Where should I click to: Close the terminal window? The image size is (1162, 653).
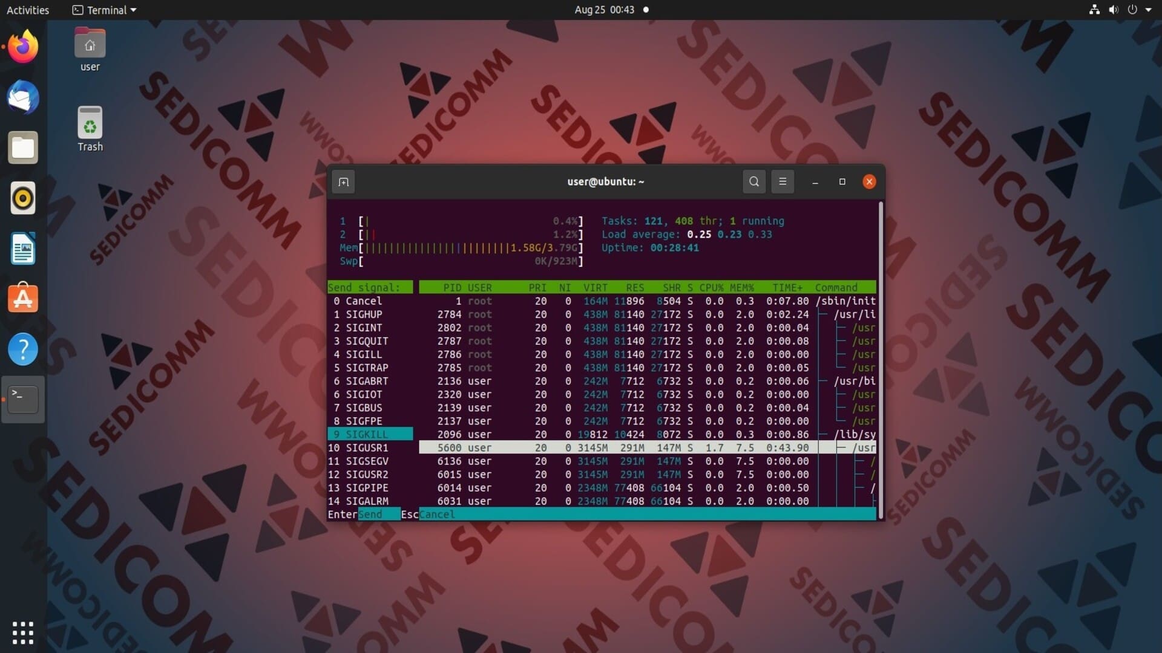click(869, 181)
